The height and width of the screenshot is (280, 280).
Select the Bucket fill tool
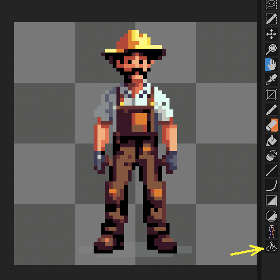[271, 140]
